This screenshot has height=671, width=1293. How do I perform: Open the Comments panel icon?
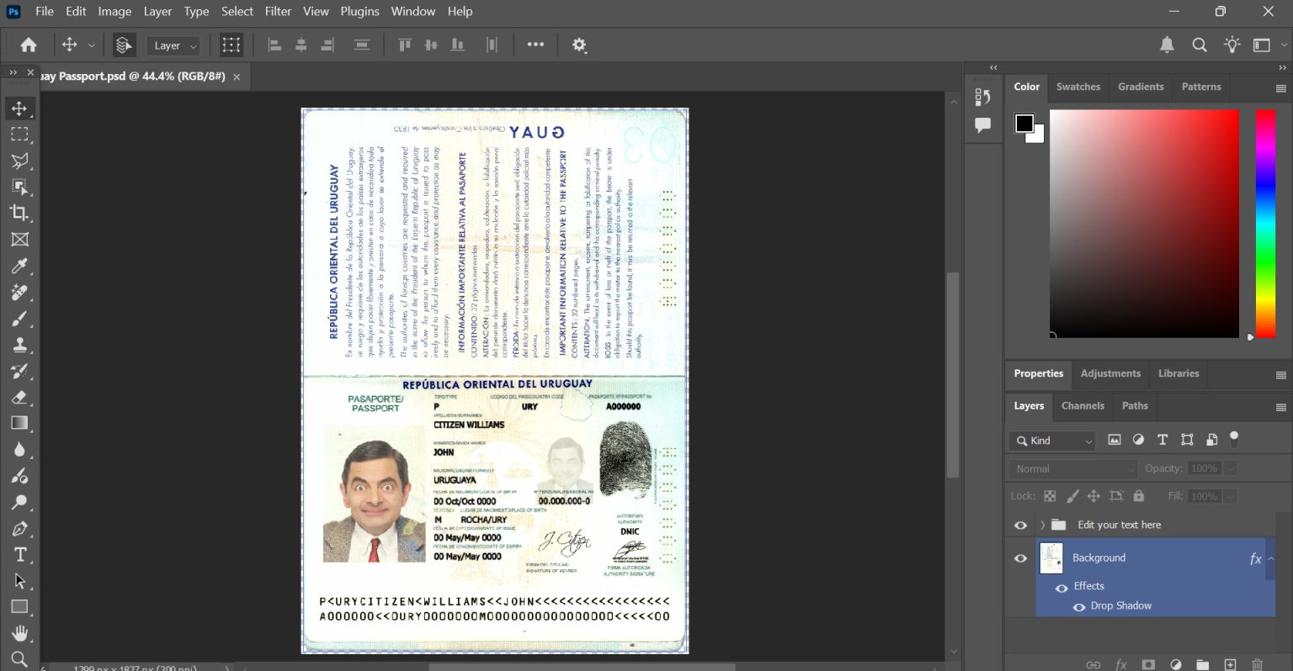click(982, 125)
